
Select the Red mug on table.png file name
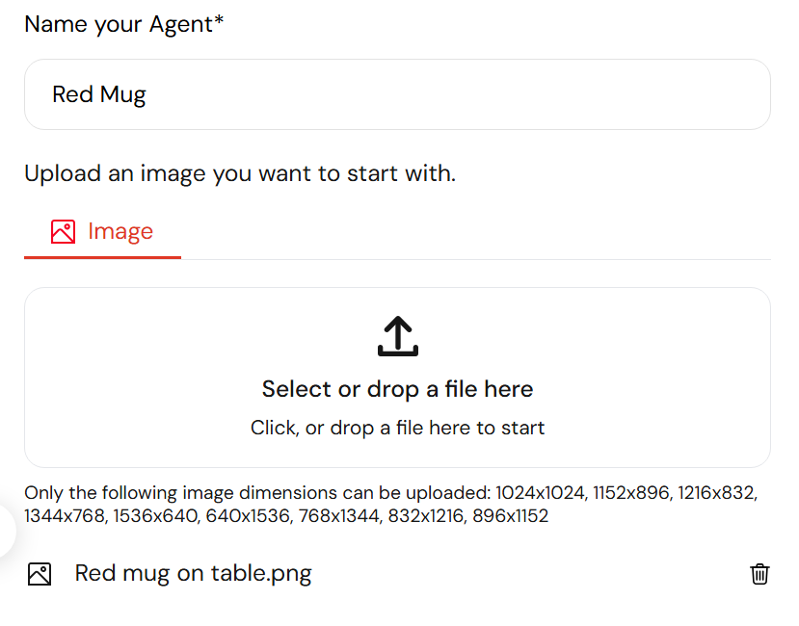click(x=193, y=574)
